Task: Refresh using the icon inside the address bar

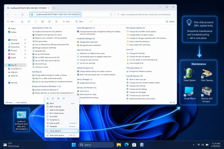Action: point(111,14)
